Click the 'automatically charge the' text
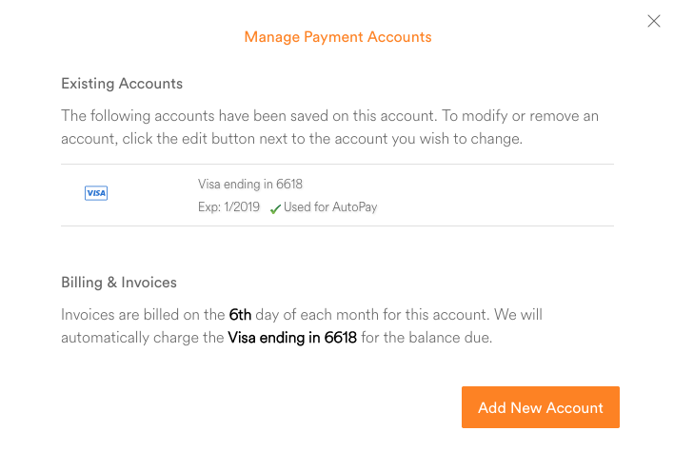Image resolution: width=674 pixels, height=451 pixels. pos(142,338)
